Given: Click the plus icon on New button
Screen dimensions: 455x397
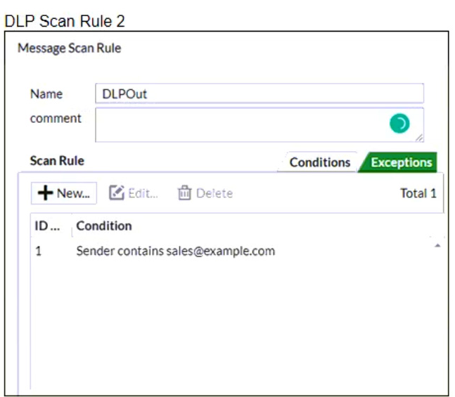Looking at the screenshot, I should tap(46, 193).
